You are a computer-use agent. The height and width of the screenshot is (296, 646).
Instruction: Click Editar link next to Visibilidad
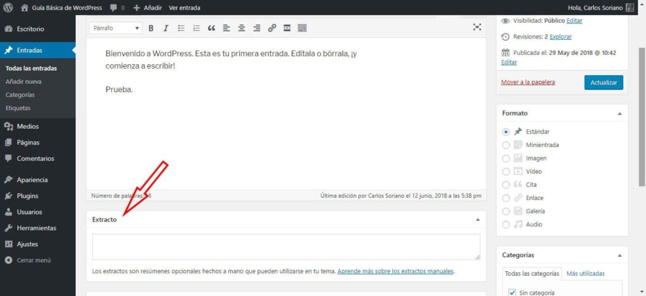click(x=574, y=21)
